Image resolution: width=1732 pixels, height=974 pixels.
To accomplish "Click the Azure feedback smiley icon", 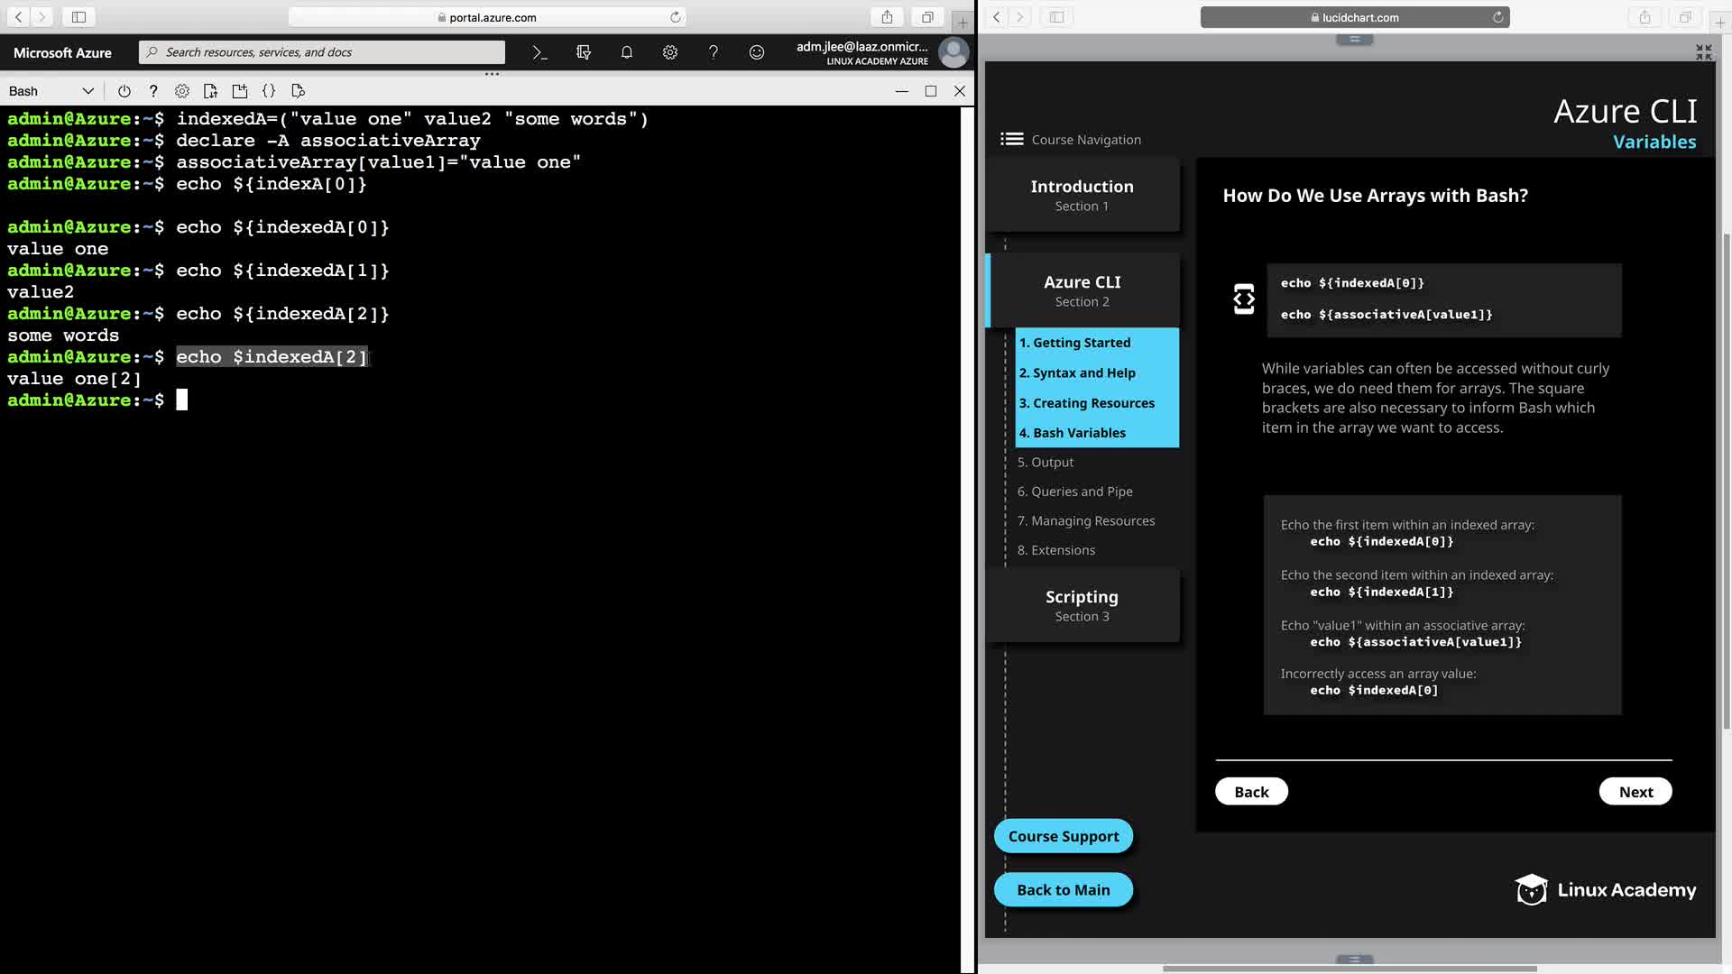I will coord(757,52).
